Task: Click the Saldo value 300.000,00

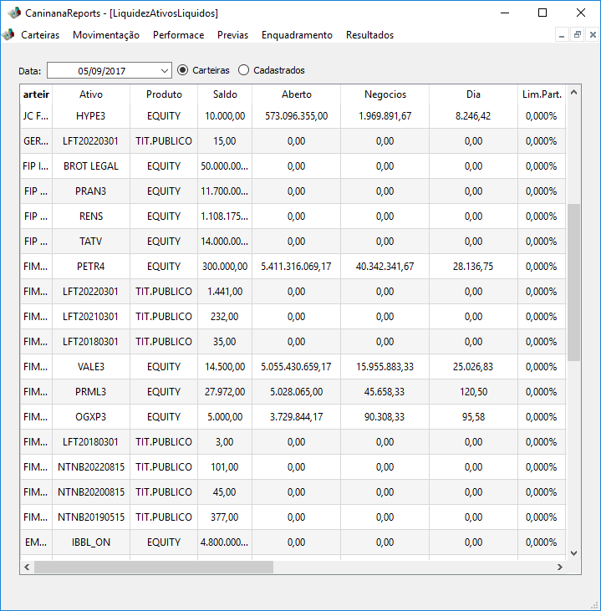Action: (x=225, y=267)
